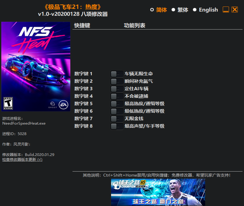Click the NFS Heat cover image
Viewport: 244px width, 206px height.
pos(36,66)
